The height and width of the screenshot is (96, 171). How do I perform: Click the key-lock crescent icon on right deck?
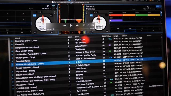point(87,13)
